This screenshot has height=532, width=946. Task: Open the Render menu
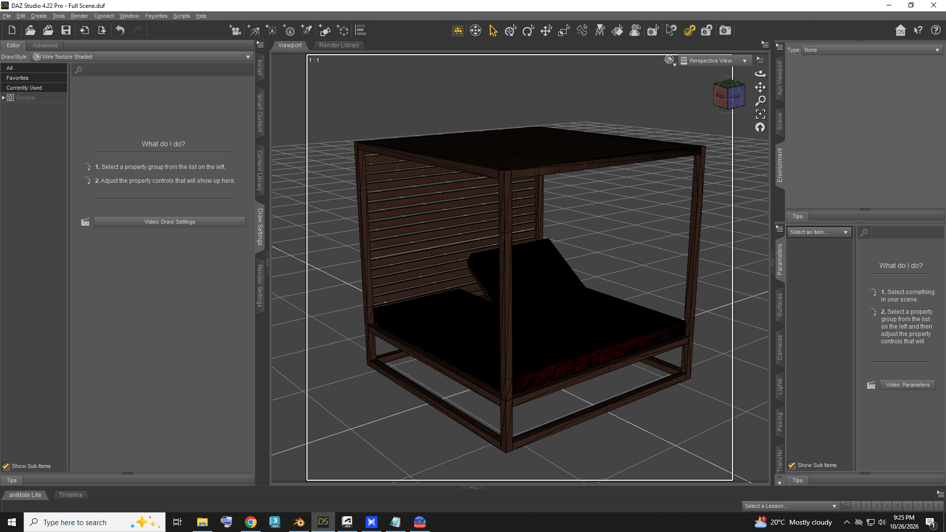coord(79,16)
